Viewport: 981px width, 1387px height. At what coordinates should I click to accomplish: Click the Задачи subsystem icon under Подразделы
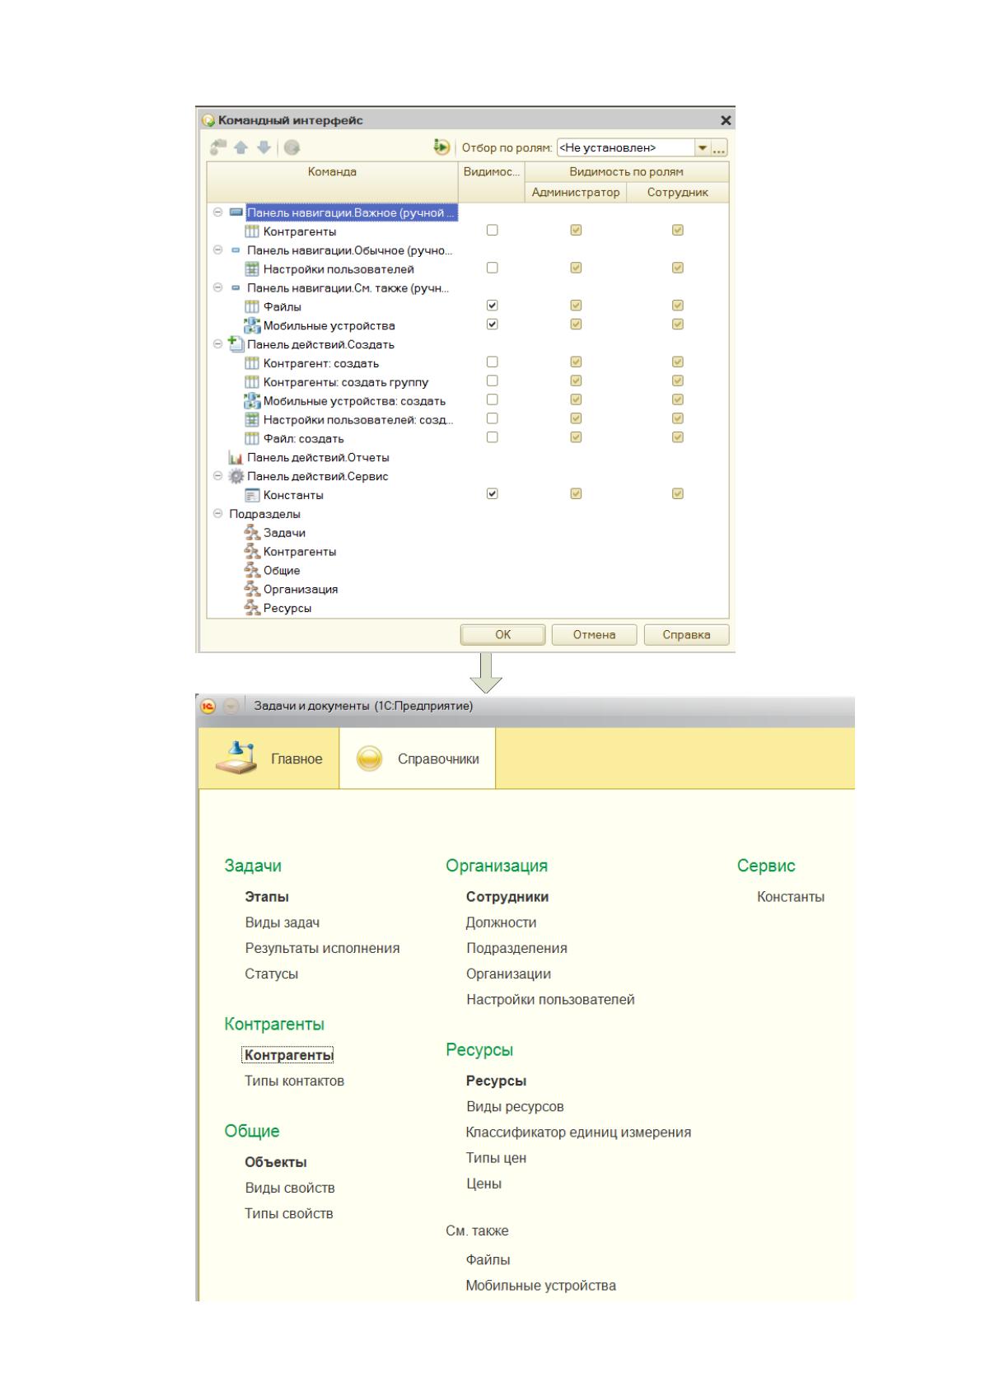[252, 533]
